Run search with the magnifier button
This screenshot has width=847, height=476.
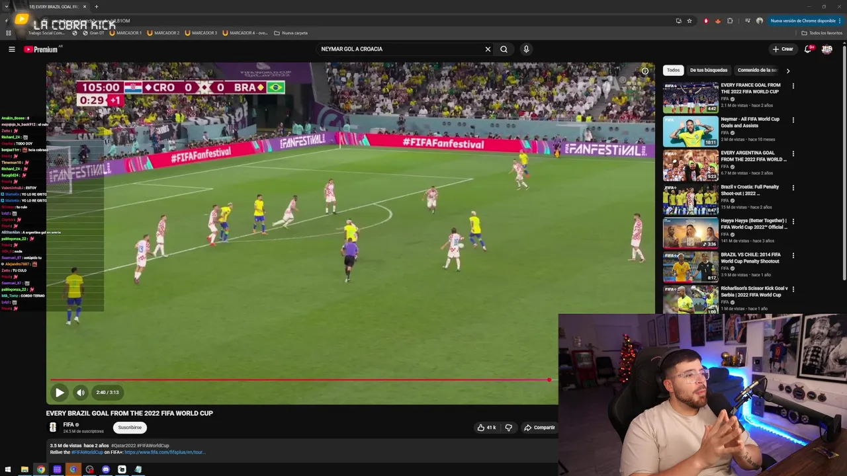(x=504, y=49)
